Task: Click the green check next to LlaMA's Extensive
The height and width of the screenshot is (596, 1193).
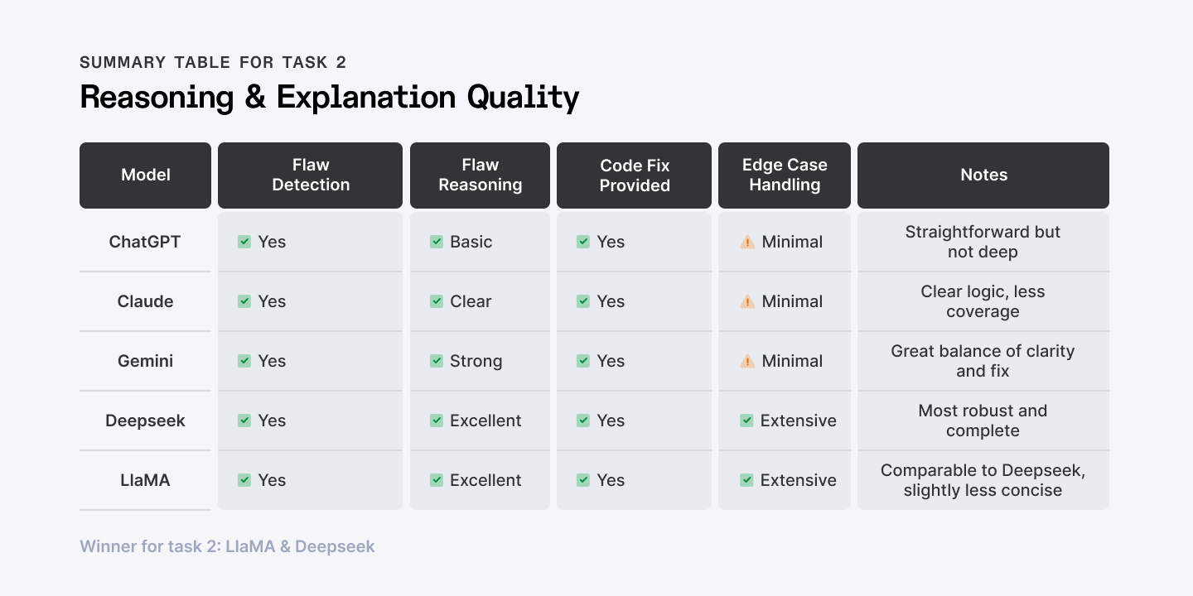Action: tap(747, 480)
